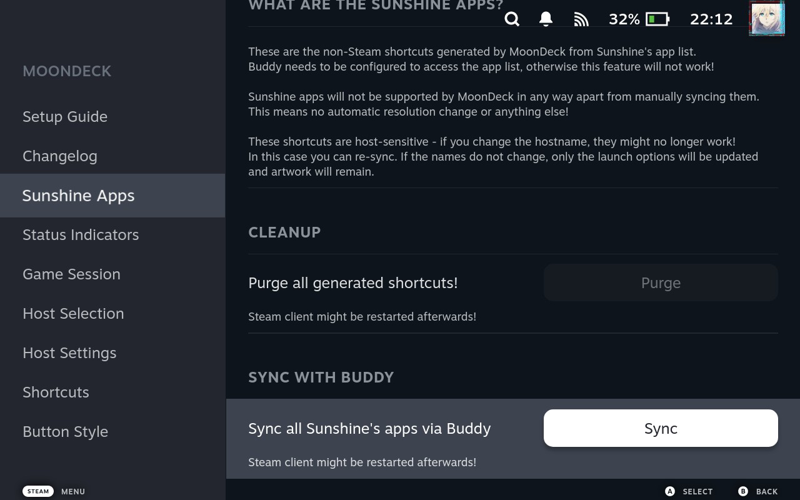Navigate to Game Session settings
800x500 pixels.
(x=71, y=274)
